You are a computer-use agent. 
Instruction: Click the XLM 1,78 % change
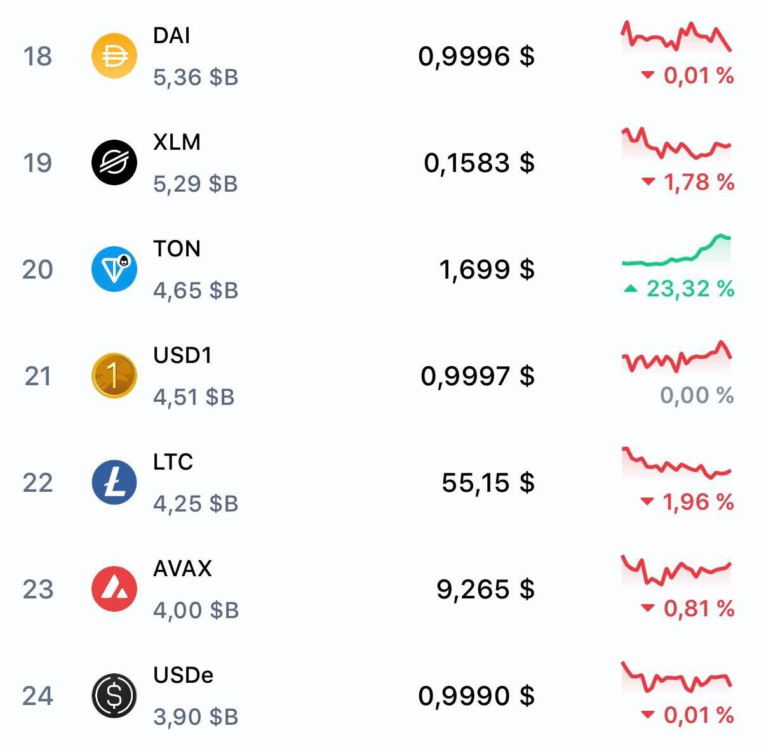click(688, 182)
